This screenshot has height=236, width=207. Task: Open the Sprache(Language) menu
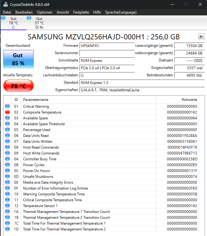[121, 12]
